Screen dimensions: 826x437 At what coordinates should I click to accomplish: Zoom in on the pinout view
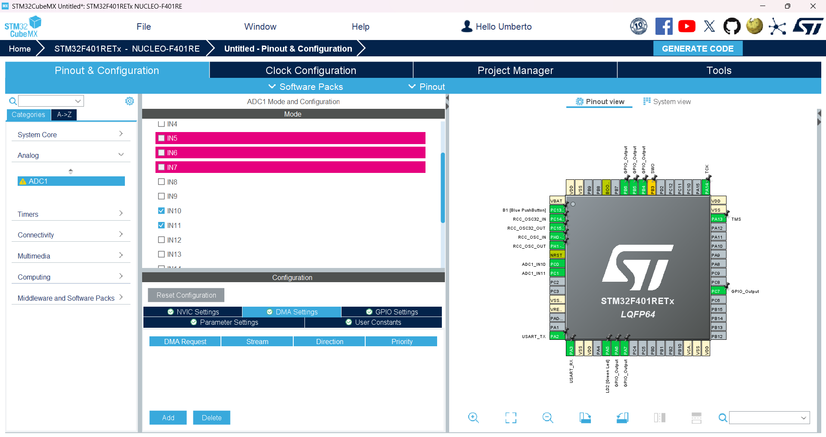[473, 418]
